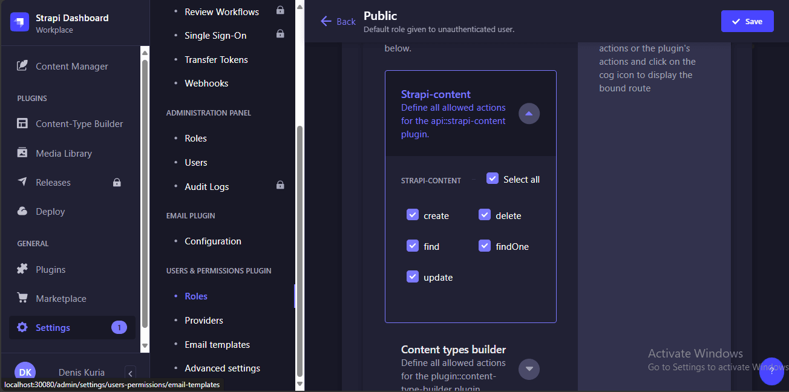Expand the Content types builder section

pyautogui.click(x=529, y=369)
